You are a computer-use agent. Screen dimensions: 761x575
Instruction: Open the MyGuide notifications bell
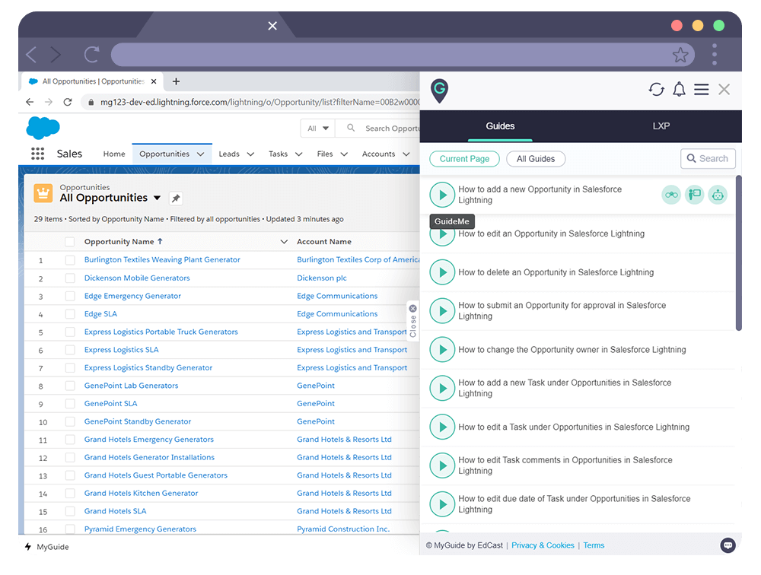(680, 89)
